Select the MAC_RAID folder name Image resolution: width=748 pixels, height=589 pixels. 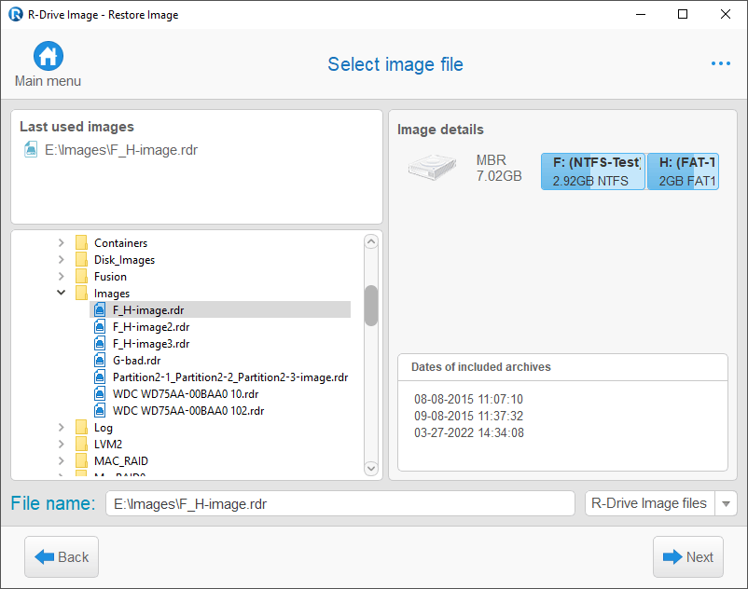[x=121, y=460]
